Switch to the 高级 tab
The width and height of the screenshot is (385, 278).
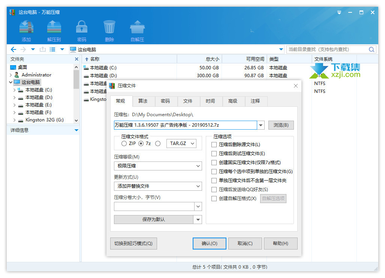coord(233,101)
